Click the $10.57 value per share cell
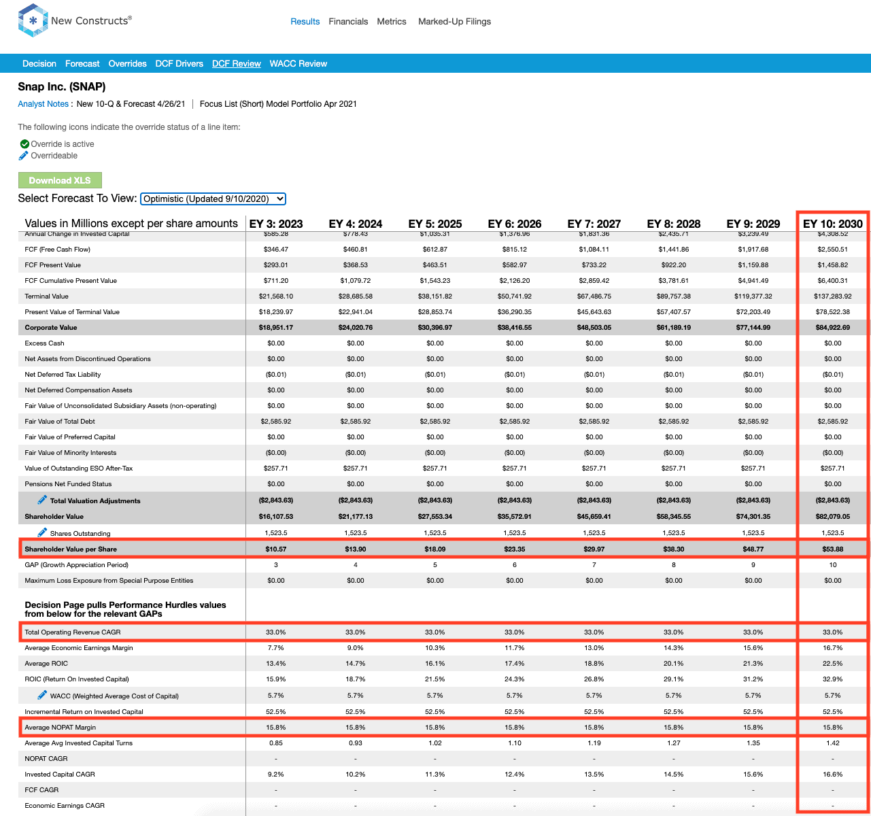This screenshot has height=816, width=871. pos(276,549)
